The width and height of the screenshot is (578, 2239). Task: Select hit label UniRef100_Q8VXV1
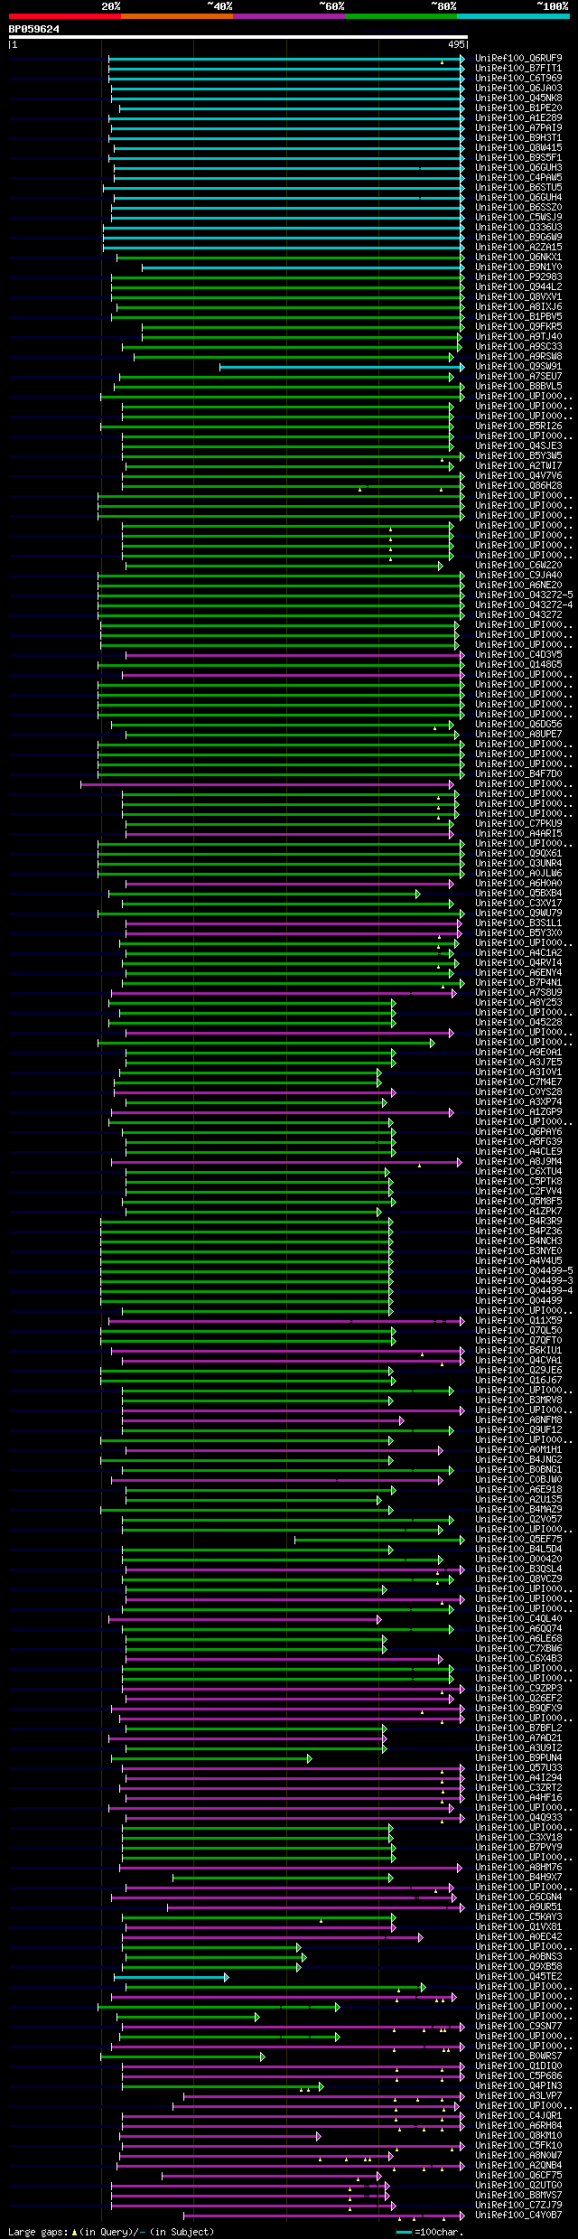coord(518,297)
